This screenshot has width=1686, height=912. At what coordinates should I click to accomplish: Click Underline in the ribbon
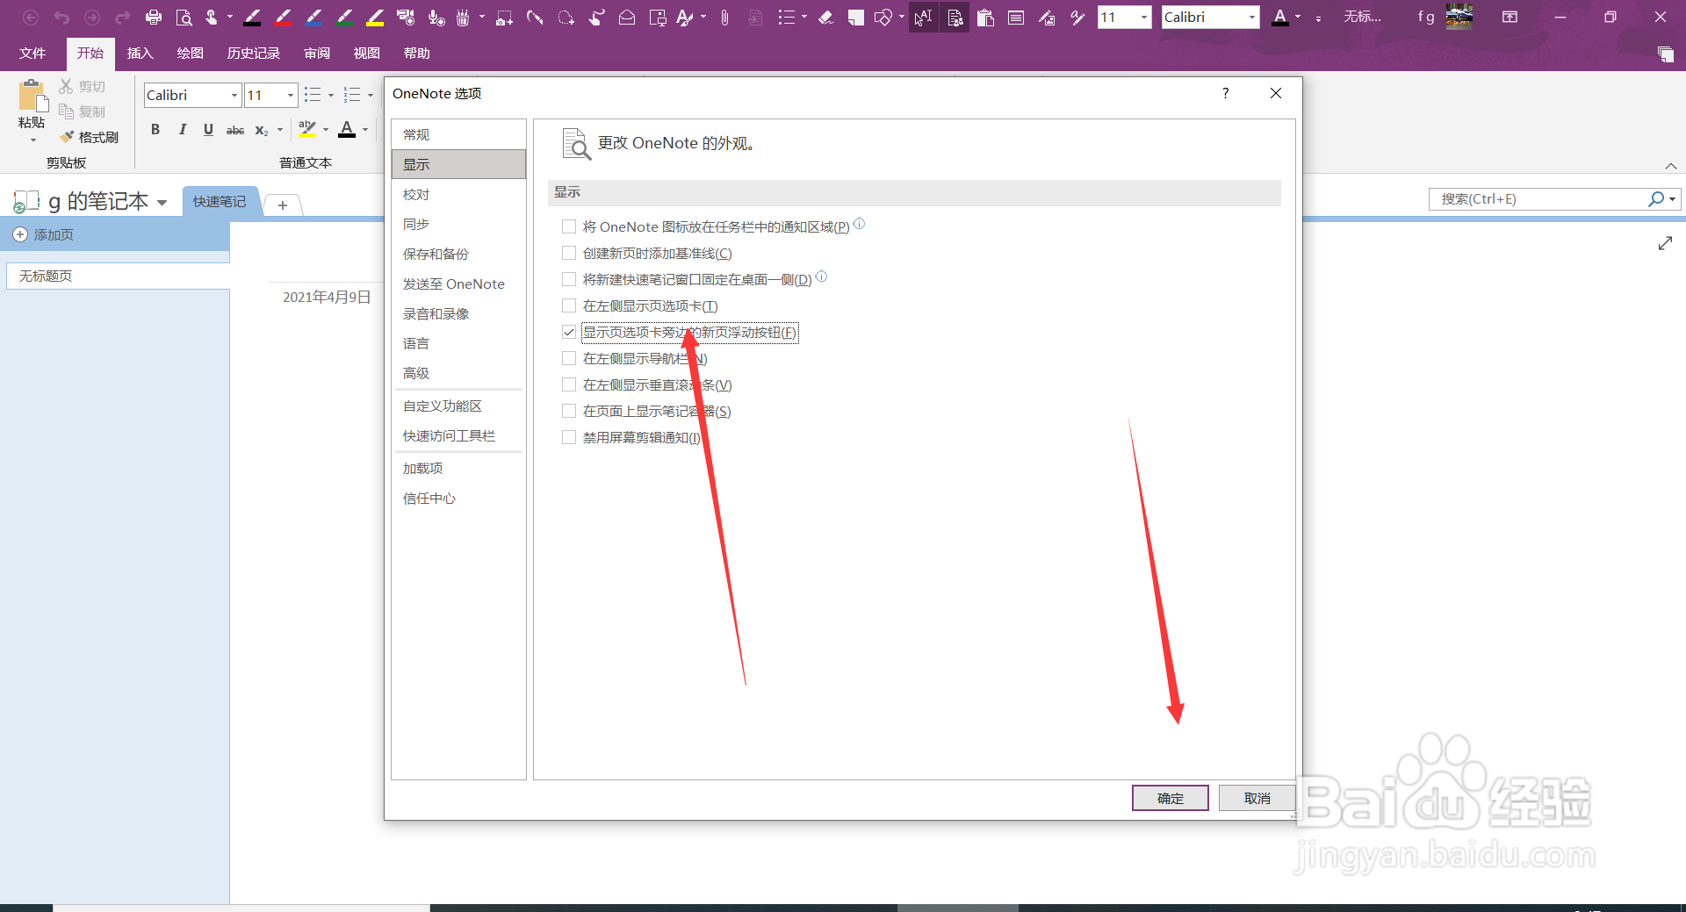[x=208, y=130]
